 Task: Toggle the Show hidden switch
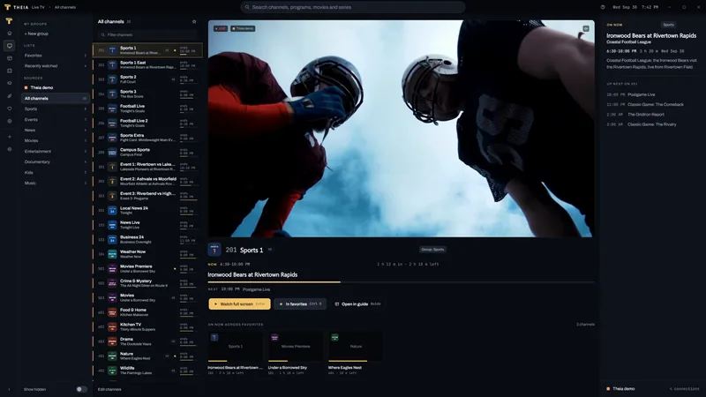[81, 389]
